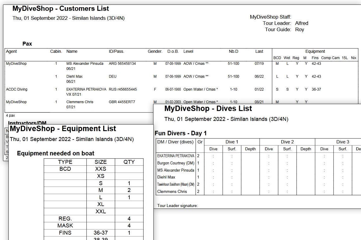The height and width of the screenshot is (240, 361).
Task: Click the 'Nb.D' column header
Action: tap(233, 51)
